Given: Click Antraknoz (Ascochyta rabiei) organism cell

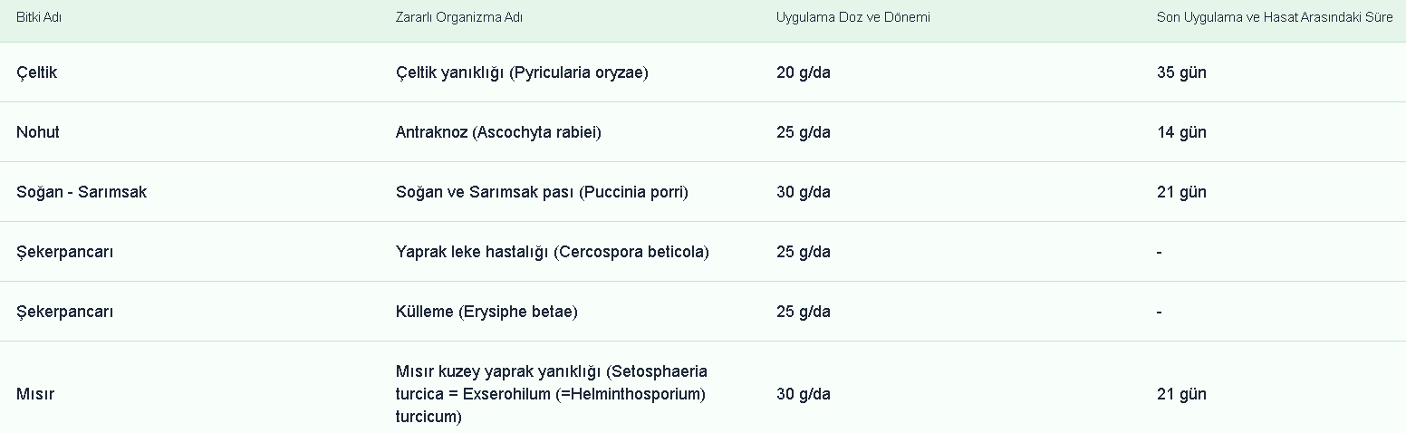Looking at the screenshot, I should coord(498,132).
